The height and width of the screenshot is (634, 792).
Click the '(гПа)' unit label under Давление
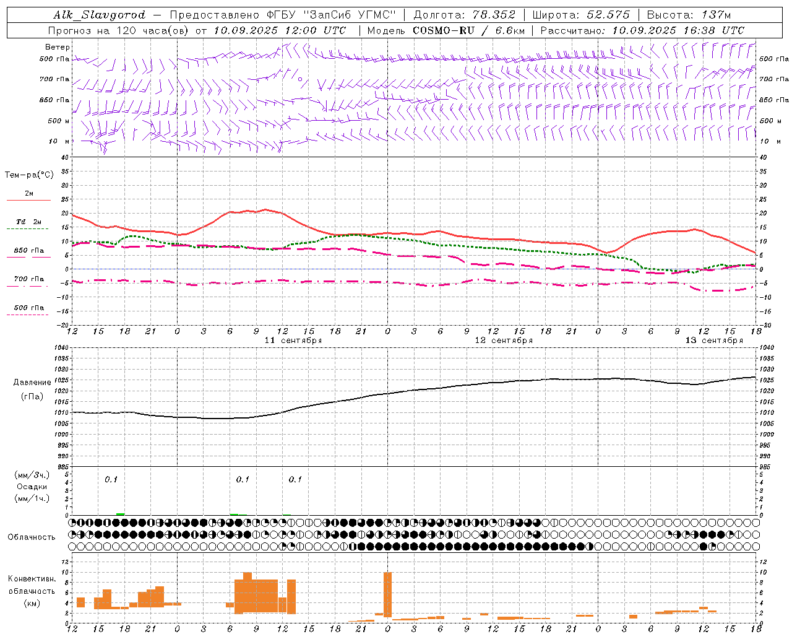[32, 397]
